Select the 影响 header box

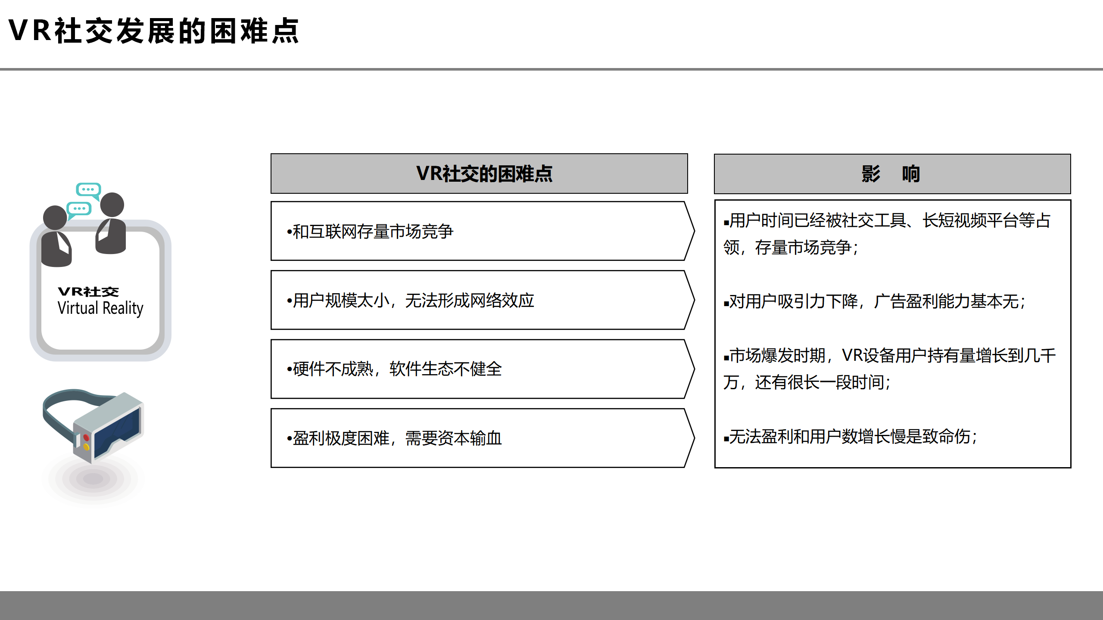point(892,174)
